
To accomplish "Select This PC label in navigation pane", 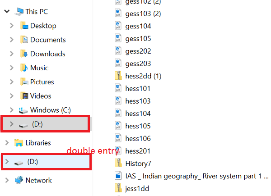I will pyautogui.click(x=37, y=12).
